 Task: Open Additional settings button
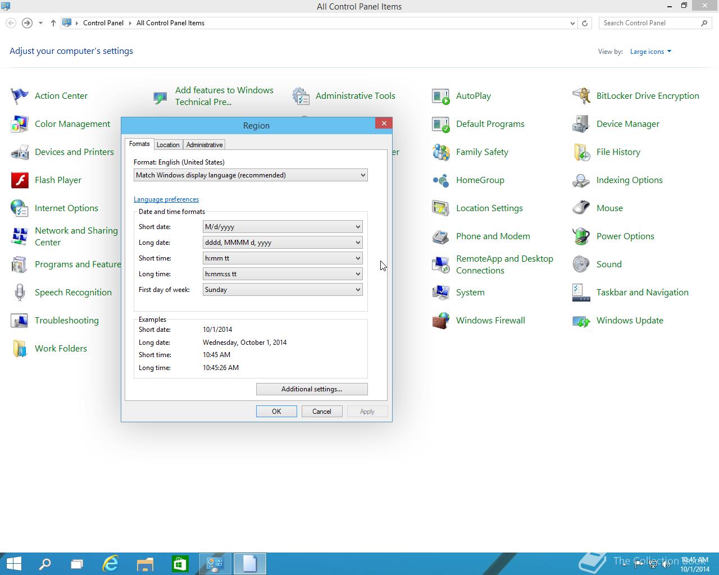click(312, 389)
